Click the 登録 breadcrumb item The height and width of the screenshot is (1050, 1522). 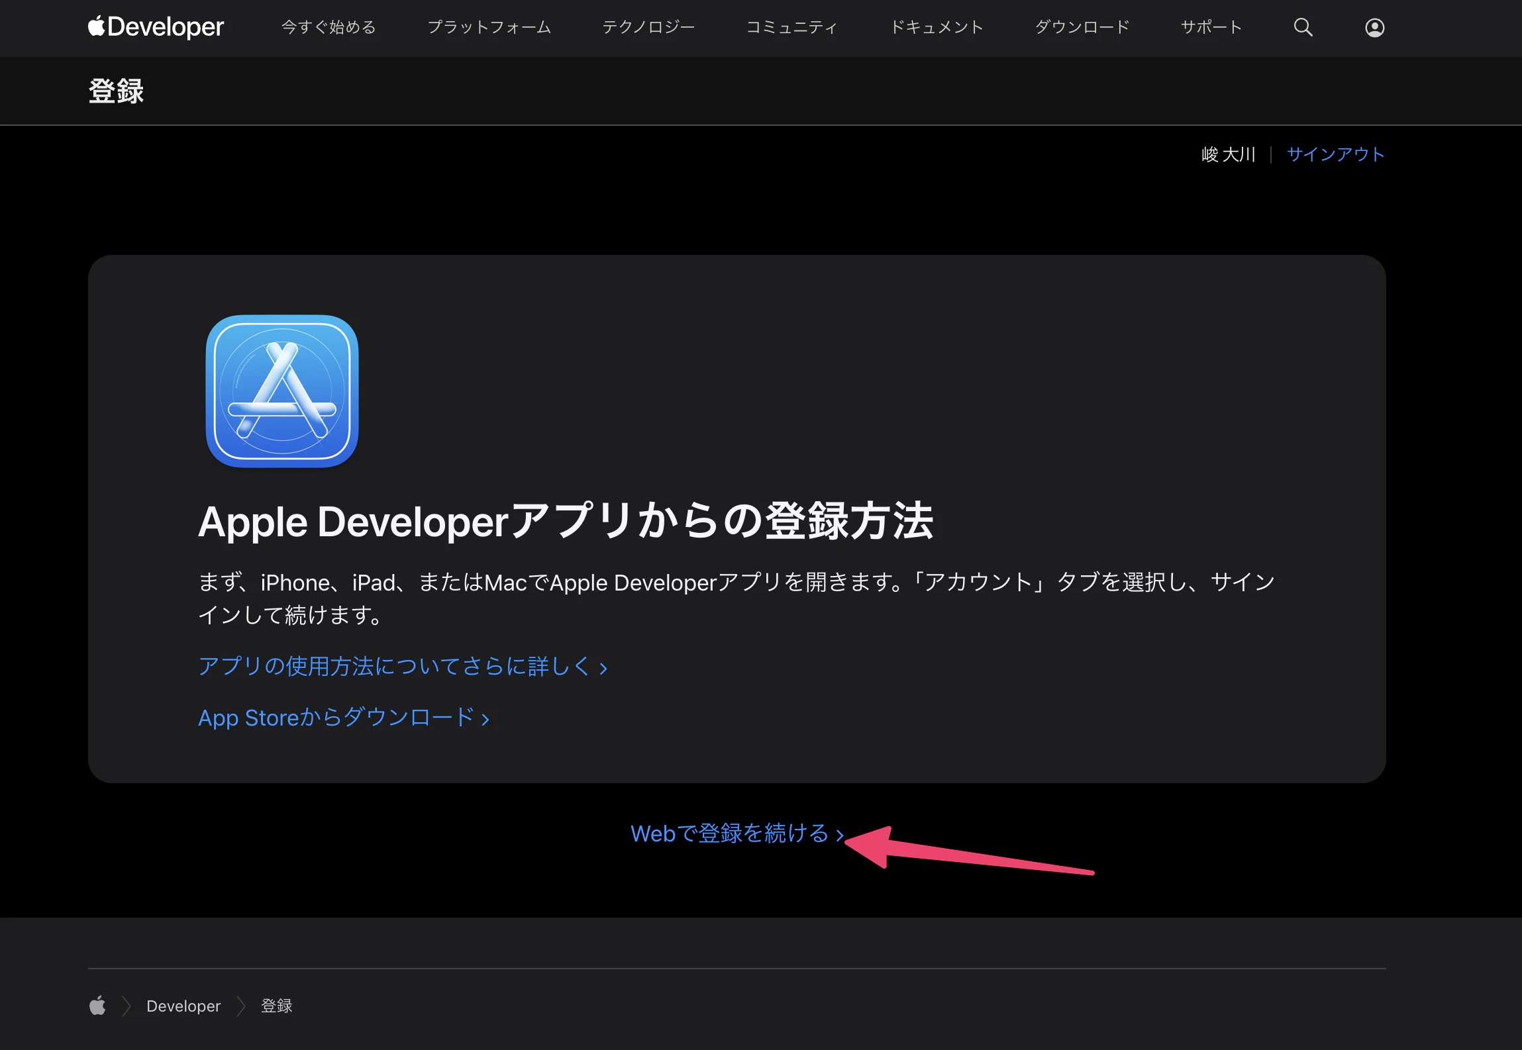click(x=277, y=1006)
